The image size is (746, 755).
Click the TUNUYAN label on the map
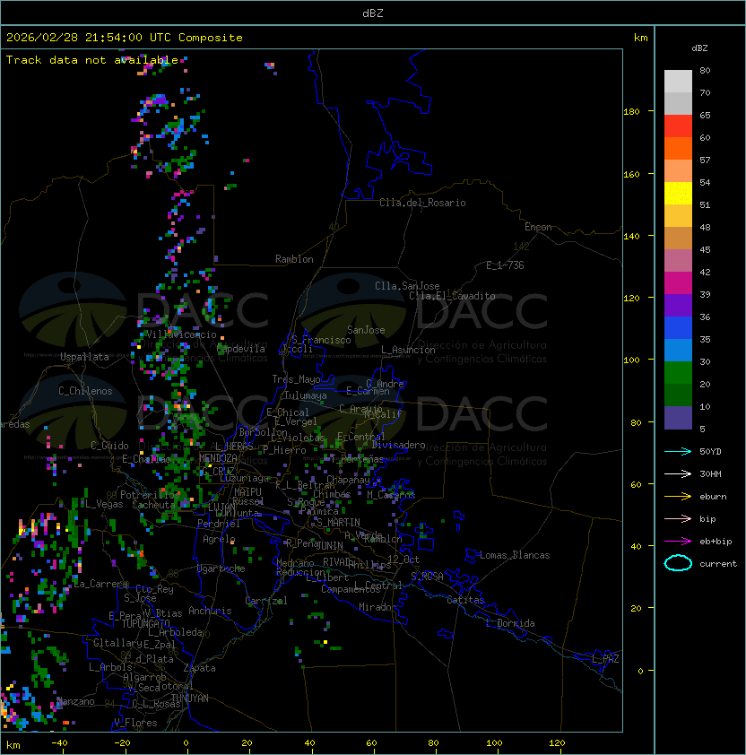pyautogui.click(x=189, y=698)
